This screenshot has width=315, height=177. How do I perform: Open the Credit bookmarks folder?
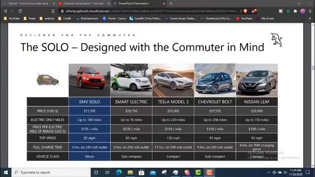tap(64, 19)
